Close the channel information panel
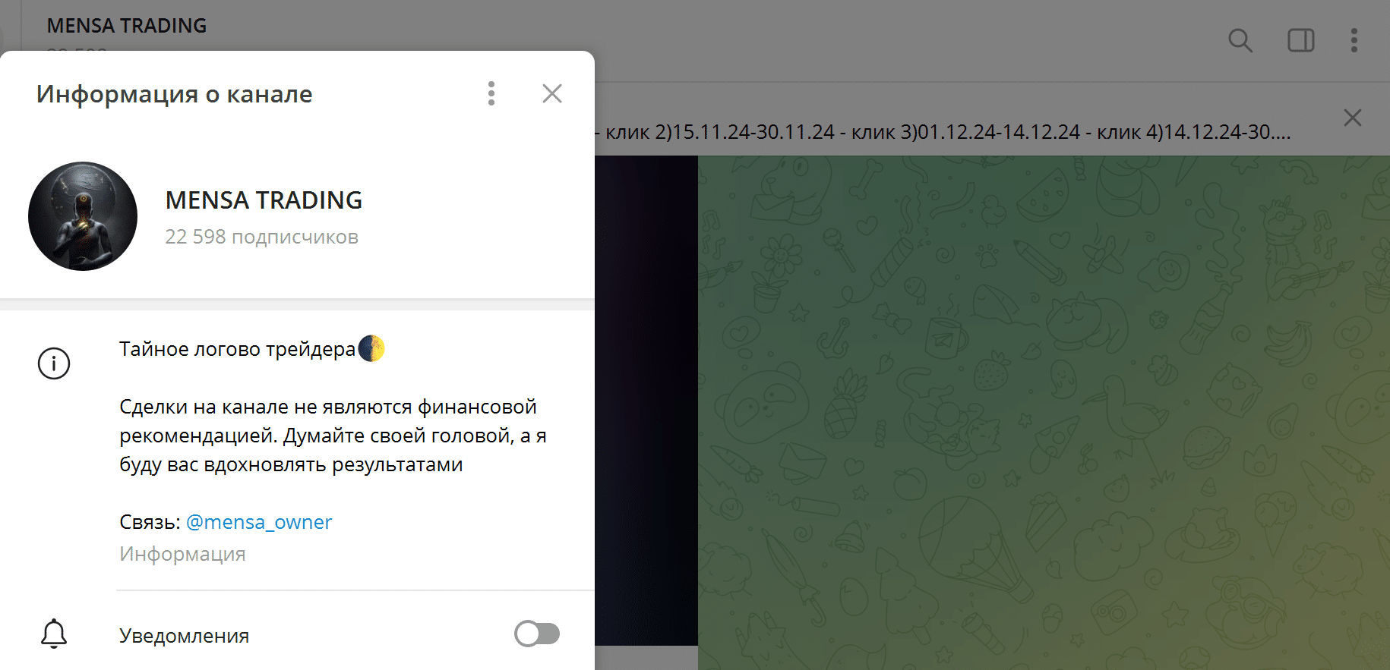The width and height of the screenshot is (1390, 670). 552,93
